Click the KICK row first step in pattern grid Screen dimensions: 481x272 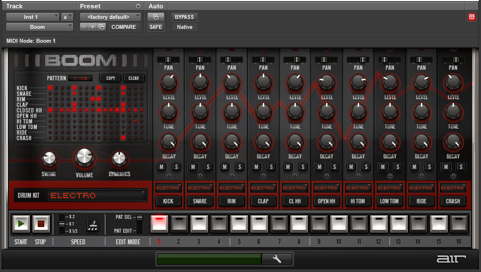[50, 88]
